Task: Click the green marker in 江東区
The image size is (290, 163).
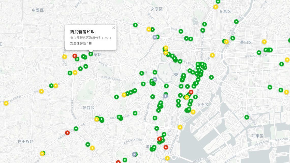Action: click(x=247, y=117)
